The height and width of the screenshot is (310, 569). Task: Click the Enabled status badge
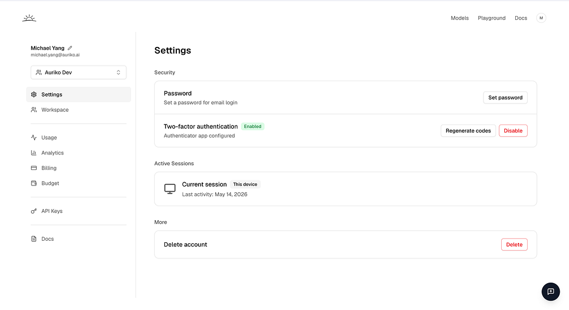252,127
